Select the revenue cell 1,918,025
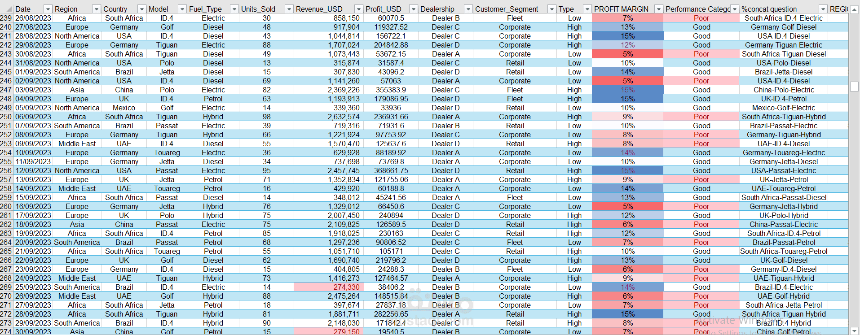Screen dimensions: 860x335 [328, 233]
